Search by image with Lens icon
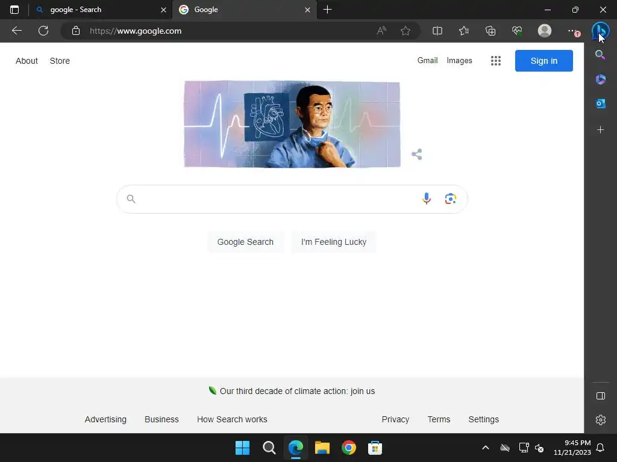Viewport: 617px width, 462px height. (x=451, y=199)
